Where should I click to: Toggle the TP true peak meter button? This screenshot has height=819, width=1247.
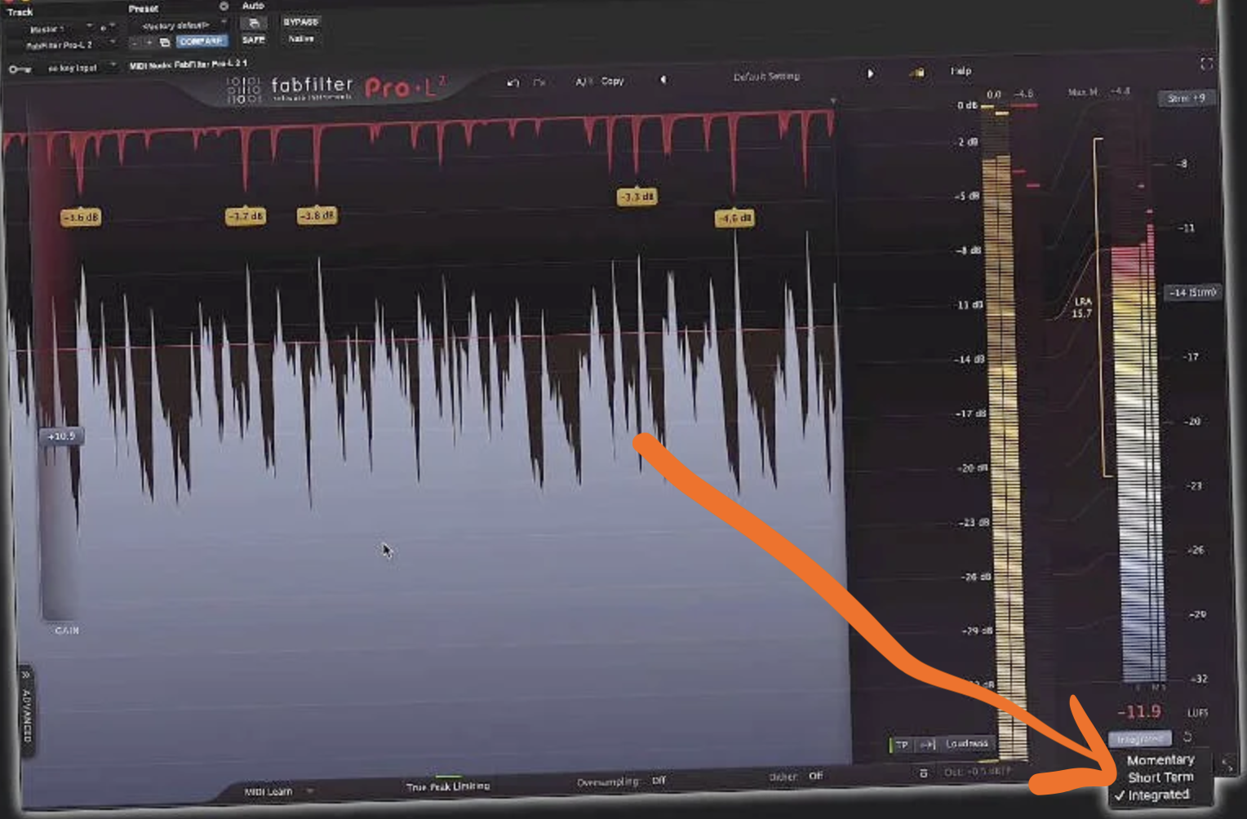pos(901,745)
